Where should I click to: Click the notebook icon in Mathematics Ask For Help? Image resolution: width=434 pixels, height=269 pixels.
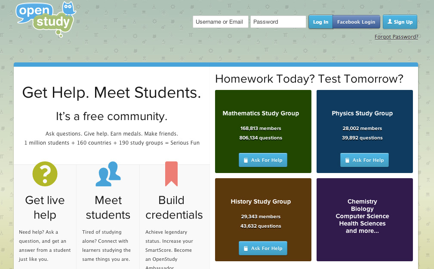pos(246,160)
